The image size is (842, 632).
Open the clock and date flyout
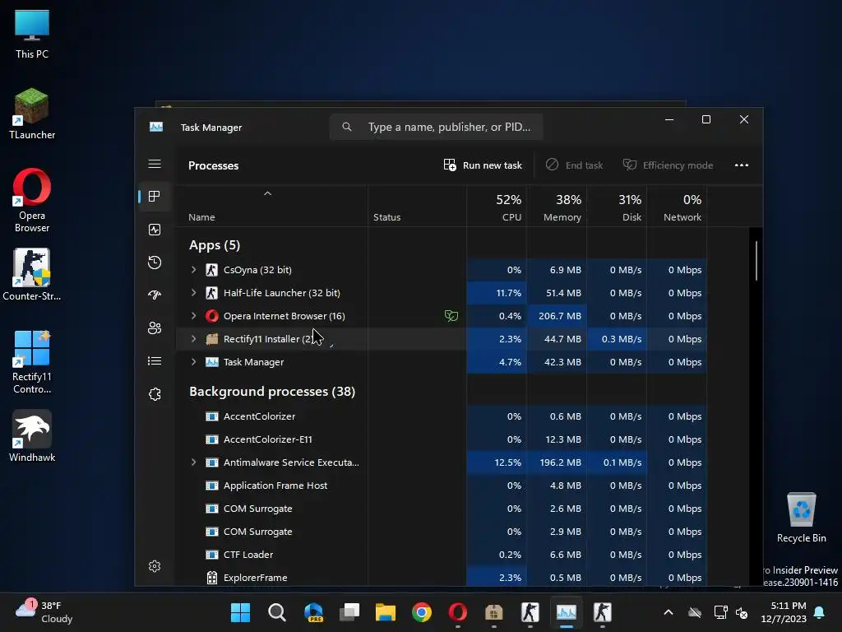point(784,612)
